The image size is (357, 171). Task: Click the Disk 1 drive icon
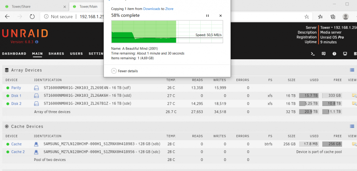[37, 96]
